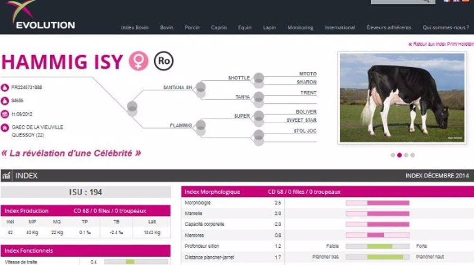The image size is (474, 265).
Task: Click SWEET STAR in pedigree
Action: click(301, 120)
